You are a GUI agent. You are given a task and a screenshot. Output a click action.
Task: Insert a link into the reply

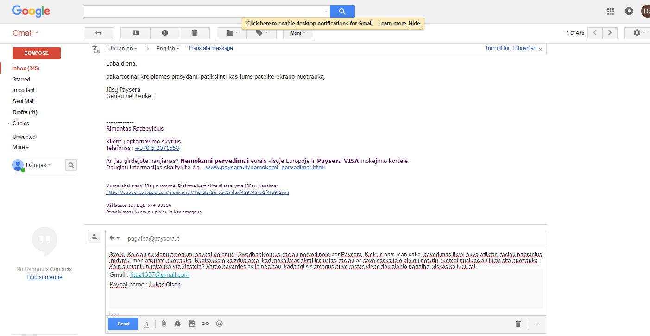click(205, 324)
